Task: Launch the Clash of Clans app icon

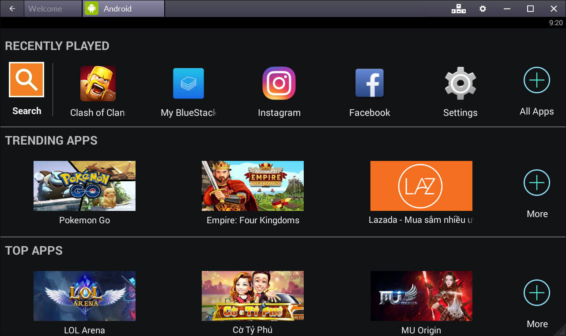Action: (x=98, y=84)
